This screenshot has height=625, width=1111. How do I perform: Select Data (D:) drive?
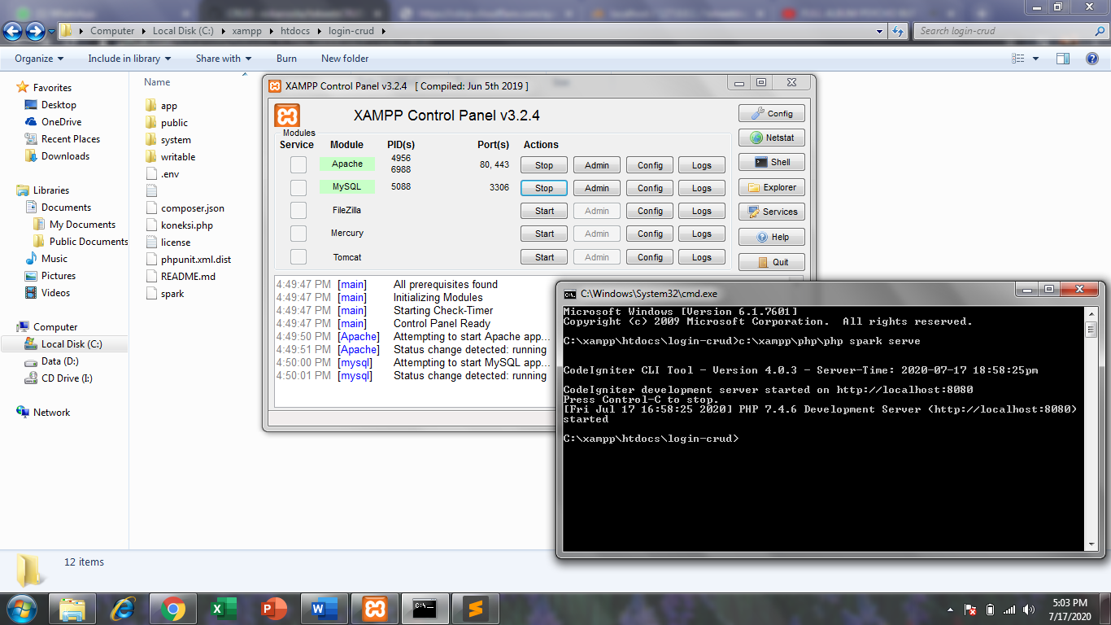click(59, 361)
